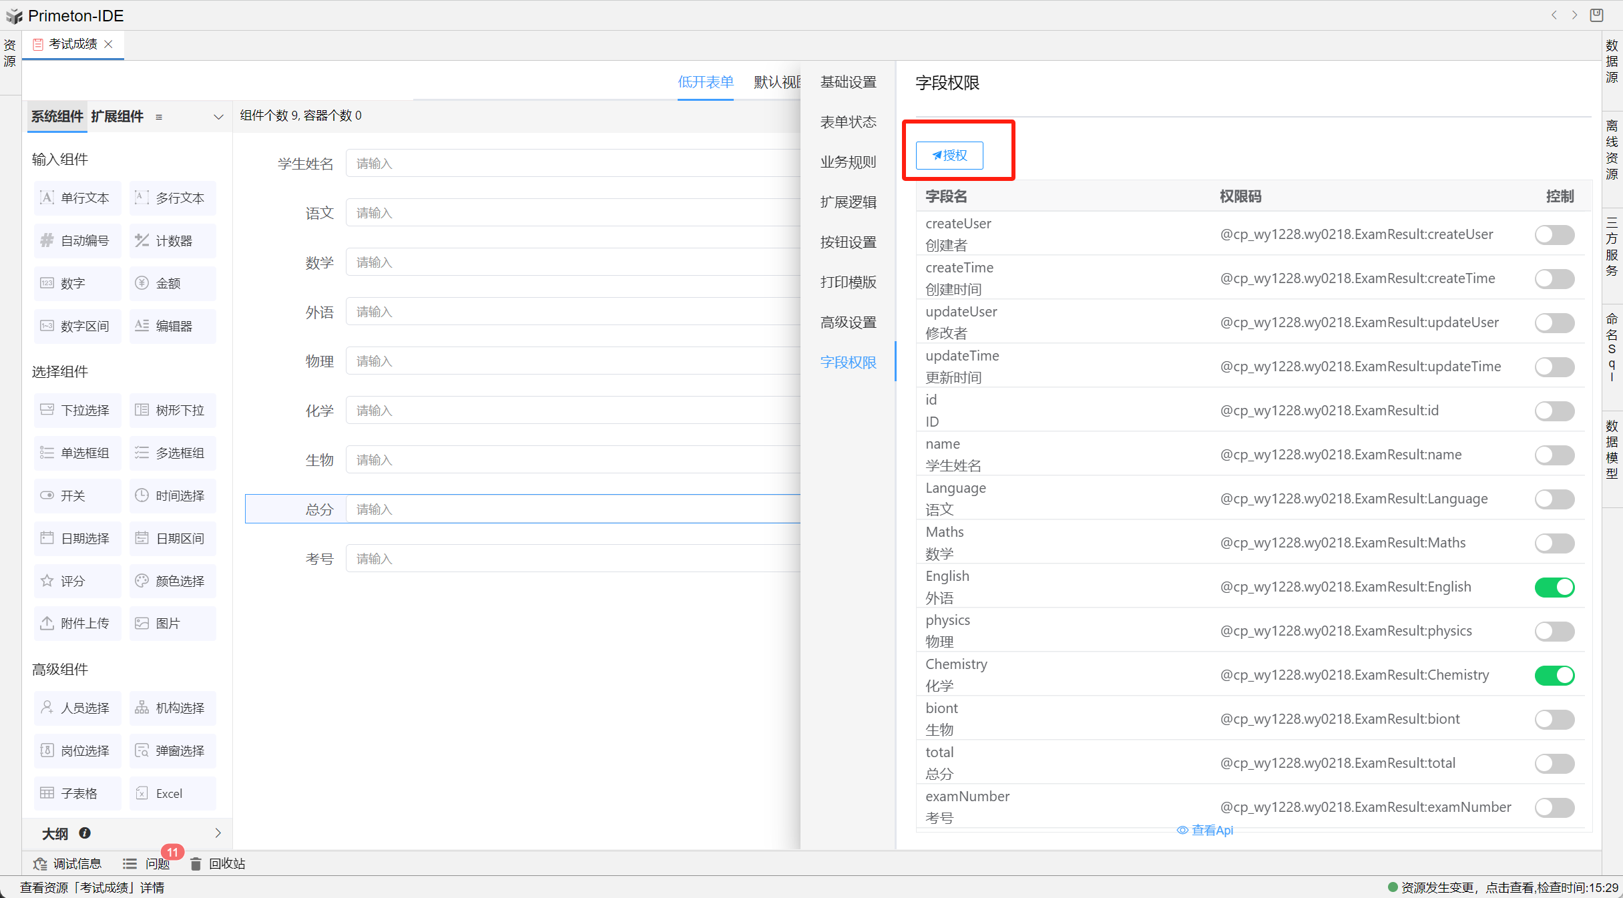Disable the English field permission toggle
Screen dimensions: 1623x898
1554,587
